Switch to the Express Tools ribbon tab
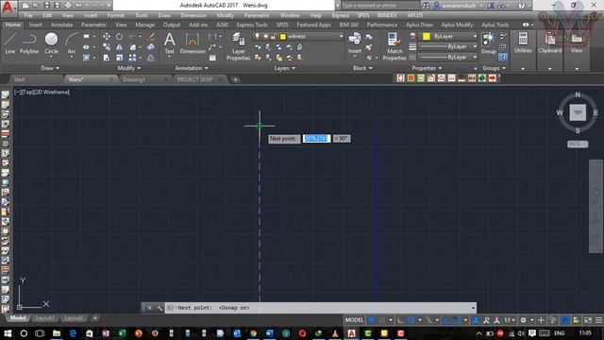Screen dimensions: 604x340 coord(252,25)
